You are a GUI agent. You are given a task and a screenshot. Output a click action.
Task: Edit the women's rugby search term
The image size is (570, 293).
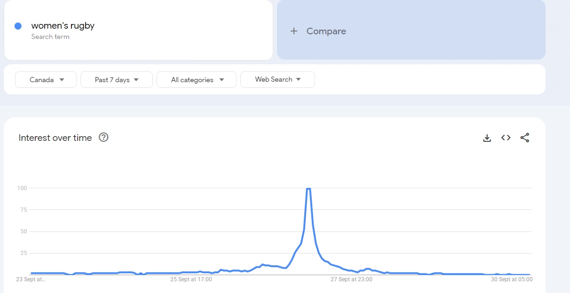pos(63,26)
